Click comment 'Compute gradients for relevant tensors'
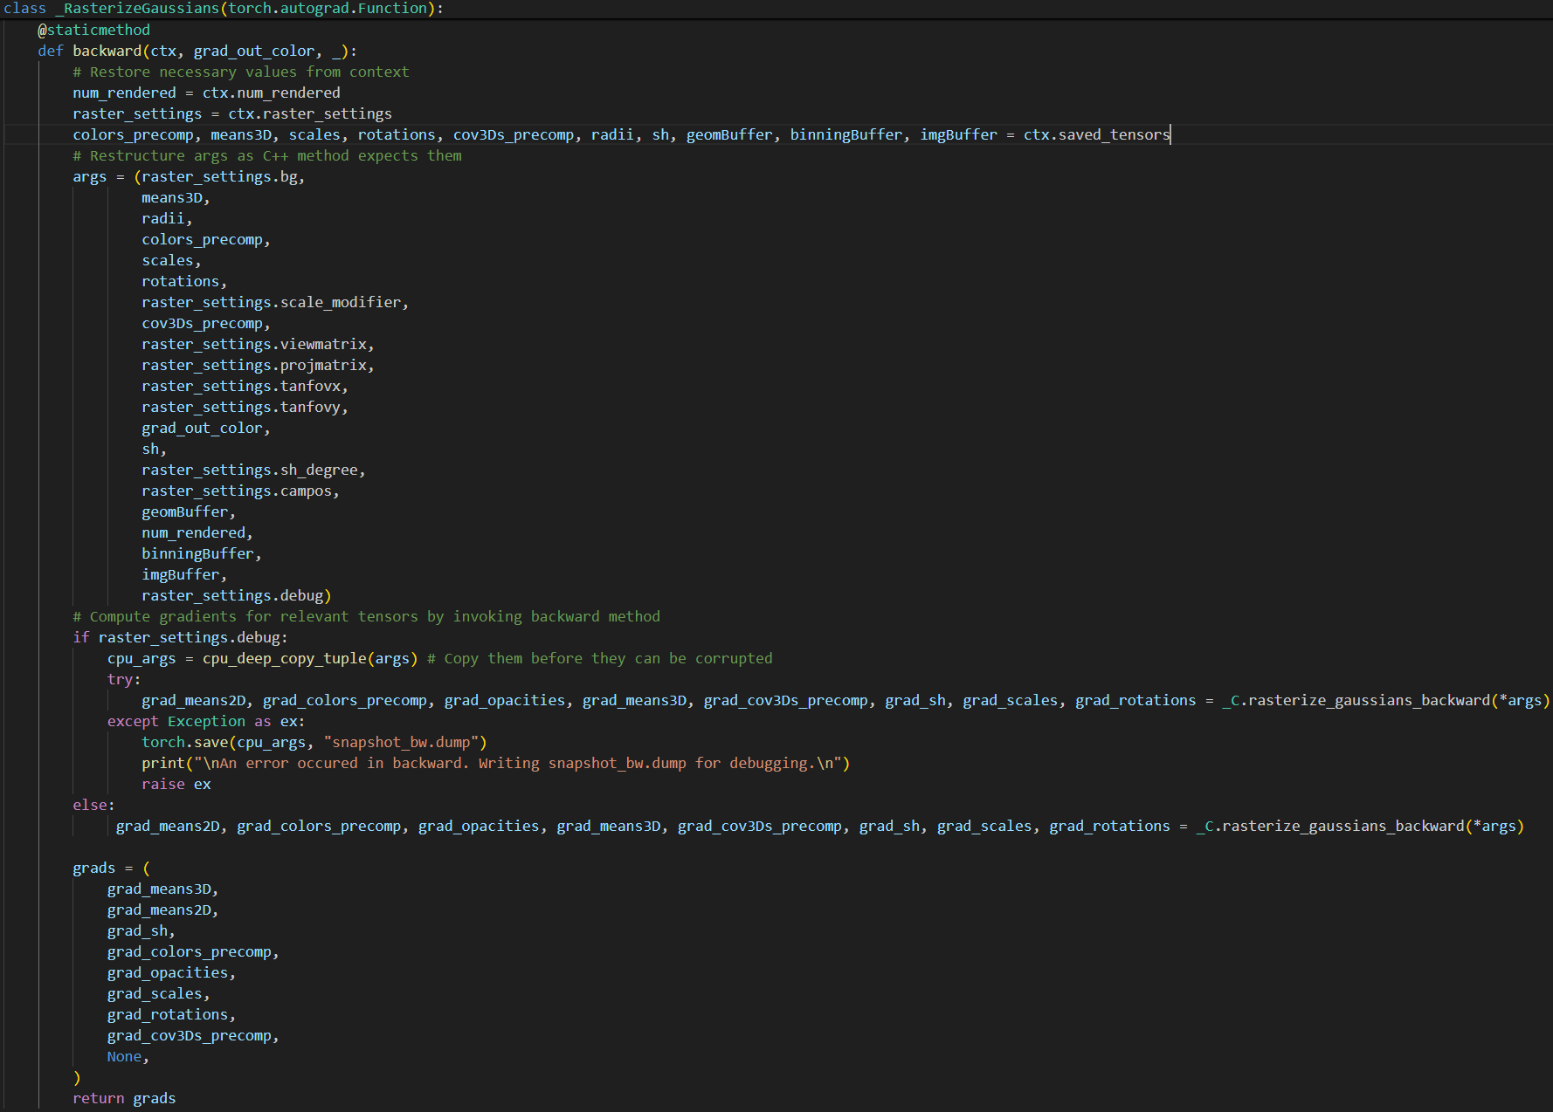The height and width of the screenshot is (1112, 1553). (x=366, y=616)
